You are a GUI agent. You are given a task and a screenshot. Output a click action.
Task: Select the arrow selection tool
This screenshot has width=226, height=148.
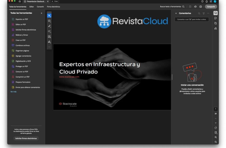pyautogui.click(x=49, y=16)
